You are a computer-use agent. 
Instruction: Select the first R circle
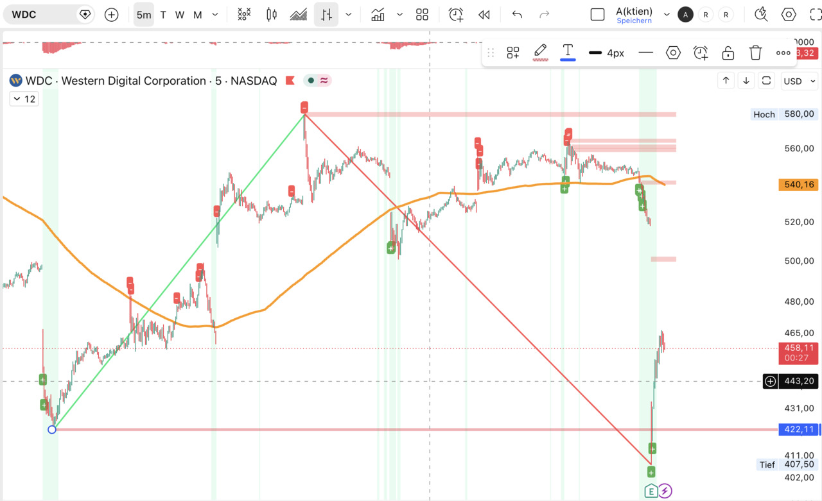point(706,14)
